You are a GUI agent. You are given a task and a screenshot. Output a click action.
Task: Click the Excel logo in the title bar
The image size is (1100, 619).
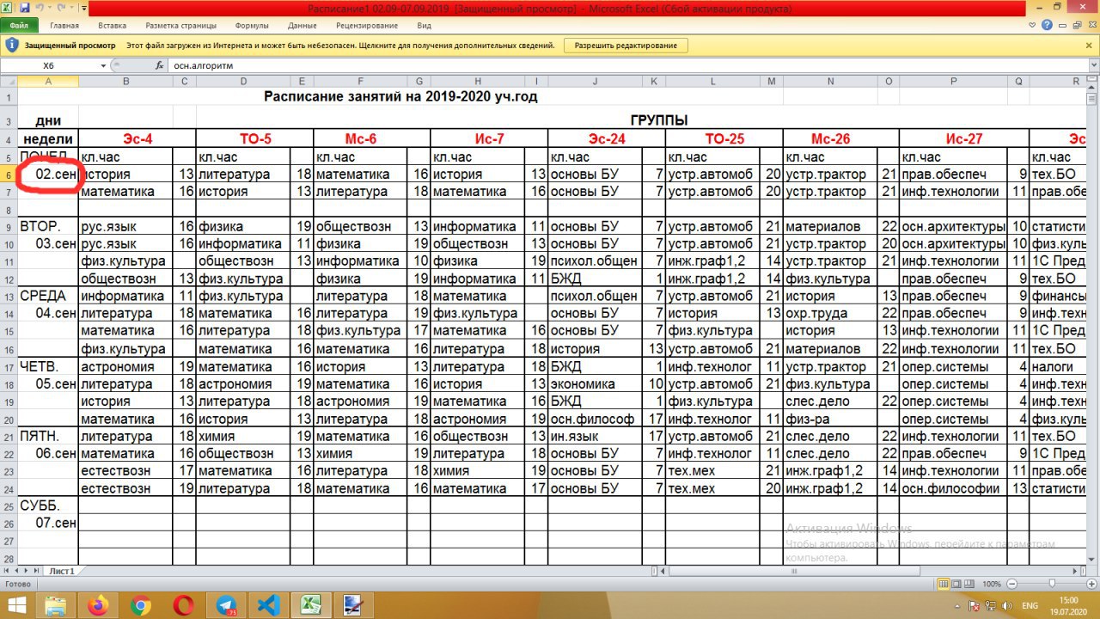[x=8, y=8]
